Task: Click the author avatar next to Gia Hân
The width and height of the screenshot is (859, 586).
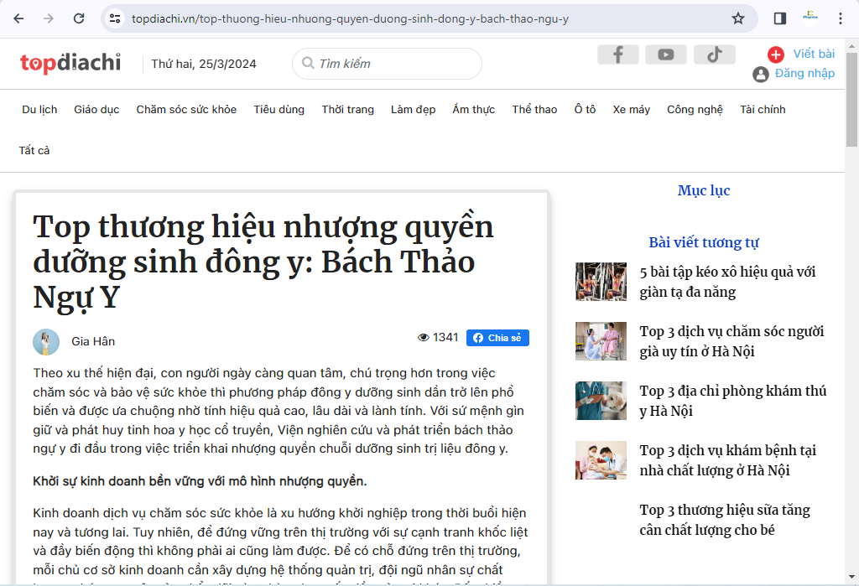Action: click(x=46, y=341)
